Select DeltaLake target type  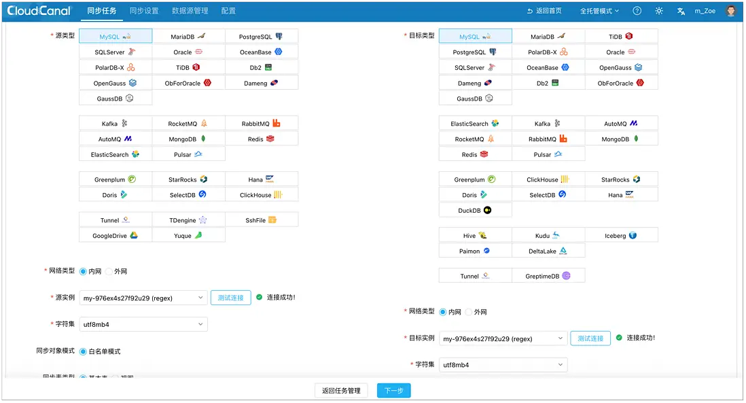tap(548, 251)
